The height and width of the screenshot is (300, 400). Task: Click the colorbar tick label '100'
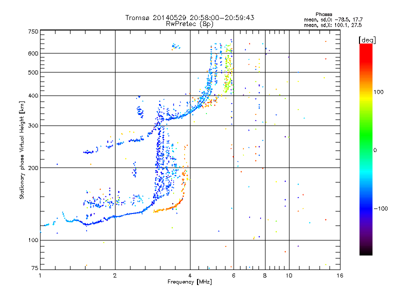(378, 92)
